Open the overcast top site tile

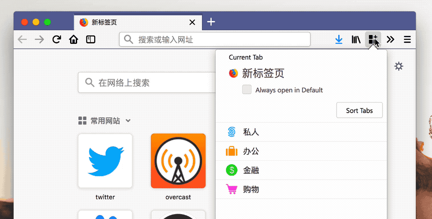178,161
